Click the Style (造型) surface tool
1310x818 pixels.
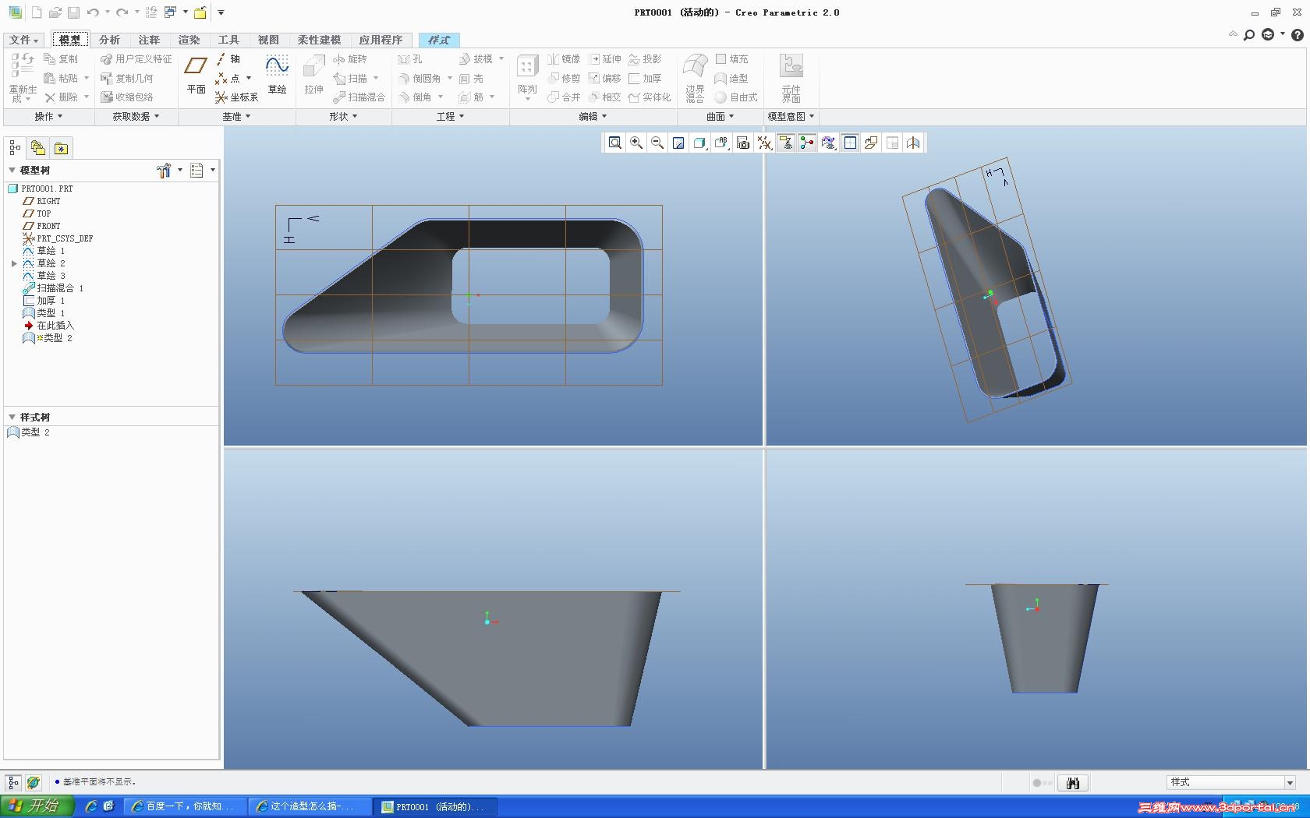[x=731, y=79]
